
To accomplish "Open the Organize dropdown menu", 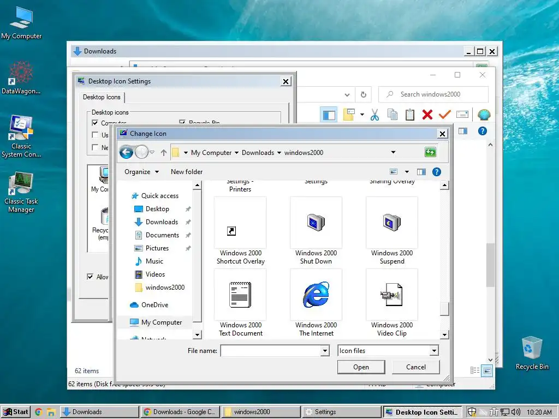I will tap(141, 172).
